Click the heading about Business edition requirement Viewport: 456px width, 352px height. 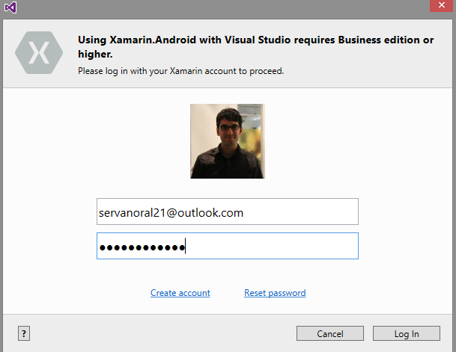256,47
